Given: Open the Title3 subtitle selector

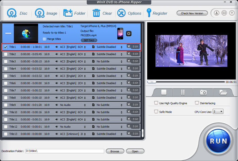Looking at the screenshot, I should tap(121, 62).
